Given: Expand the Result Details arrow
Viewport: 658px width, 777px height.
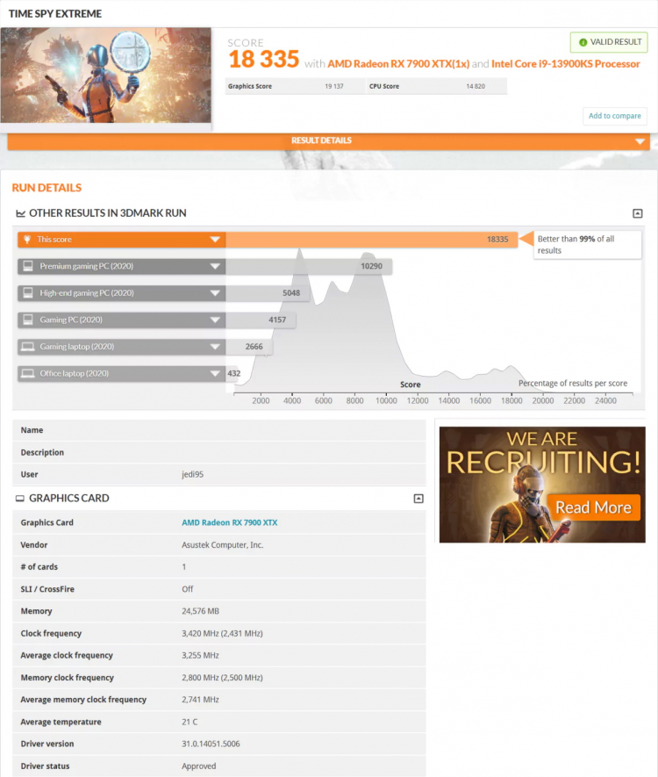Looking at the screenshot, I should click(x=640, y=141).
